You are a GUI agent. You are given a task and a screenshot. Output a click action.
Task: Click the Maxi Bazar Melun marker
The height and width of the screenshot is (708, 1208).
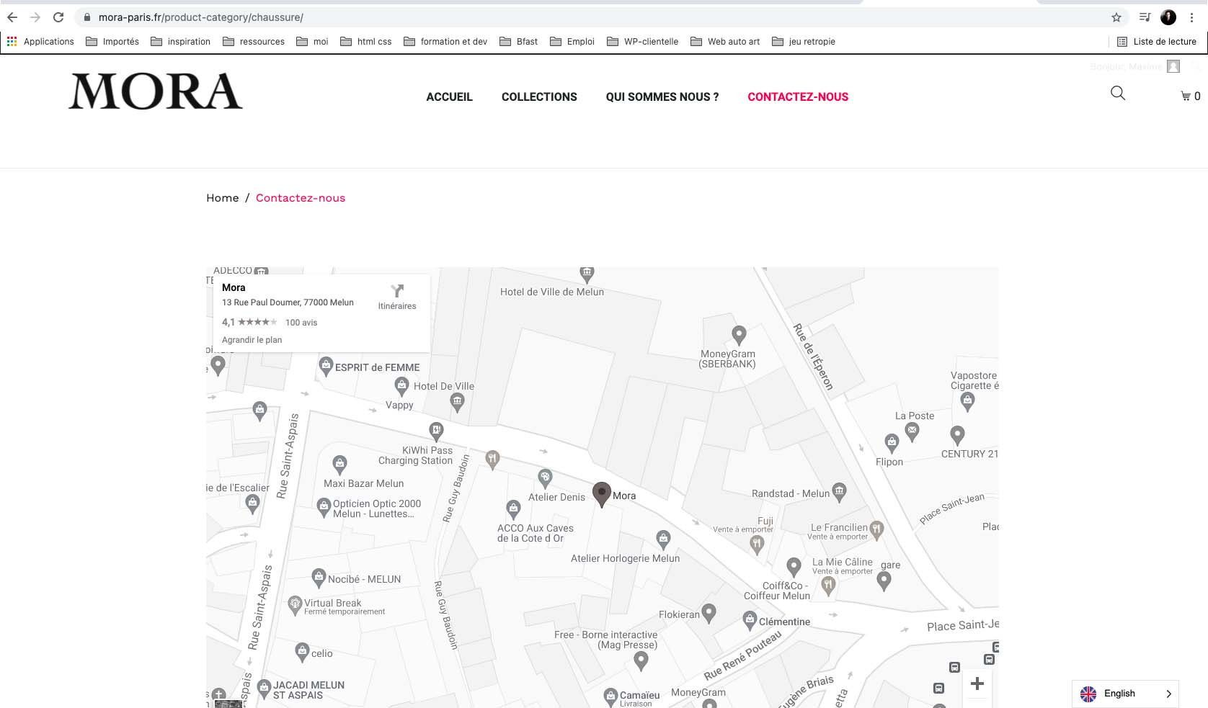pyautogui.click(x=340, y=465)
